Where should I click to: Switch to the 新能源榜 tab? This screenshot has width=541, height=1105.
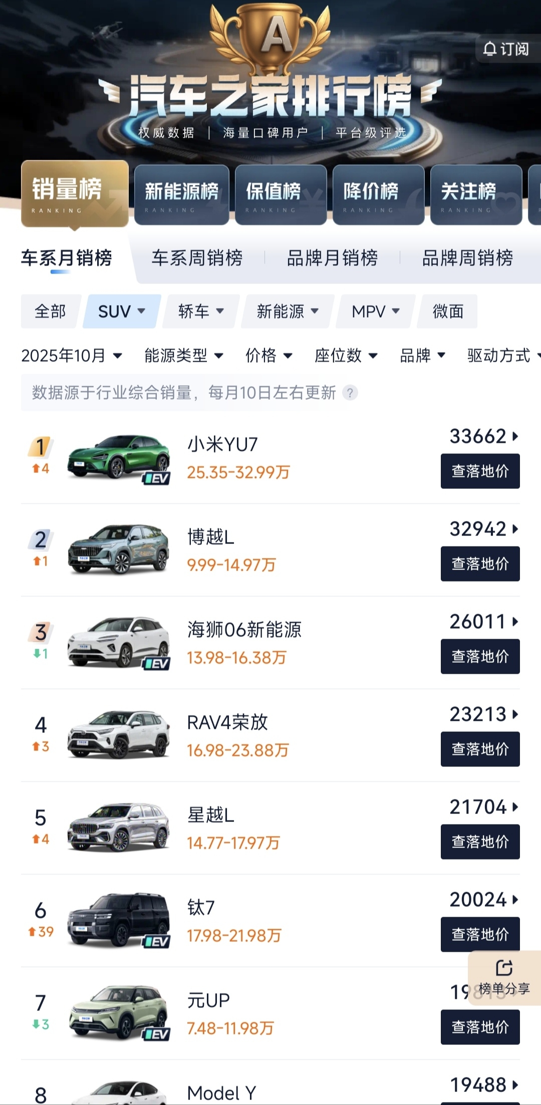click(x=181, y=195)
